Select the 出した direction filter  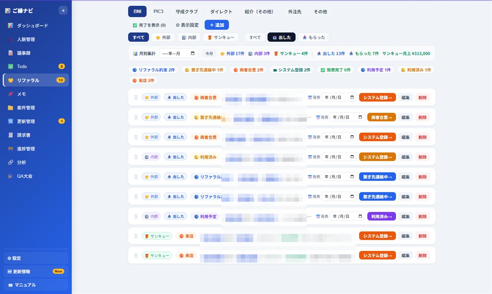[281, 37]
